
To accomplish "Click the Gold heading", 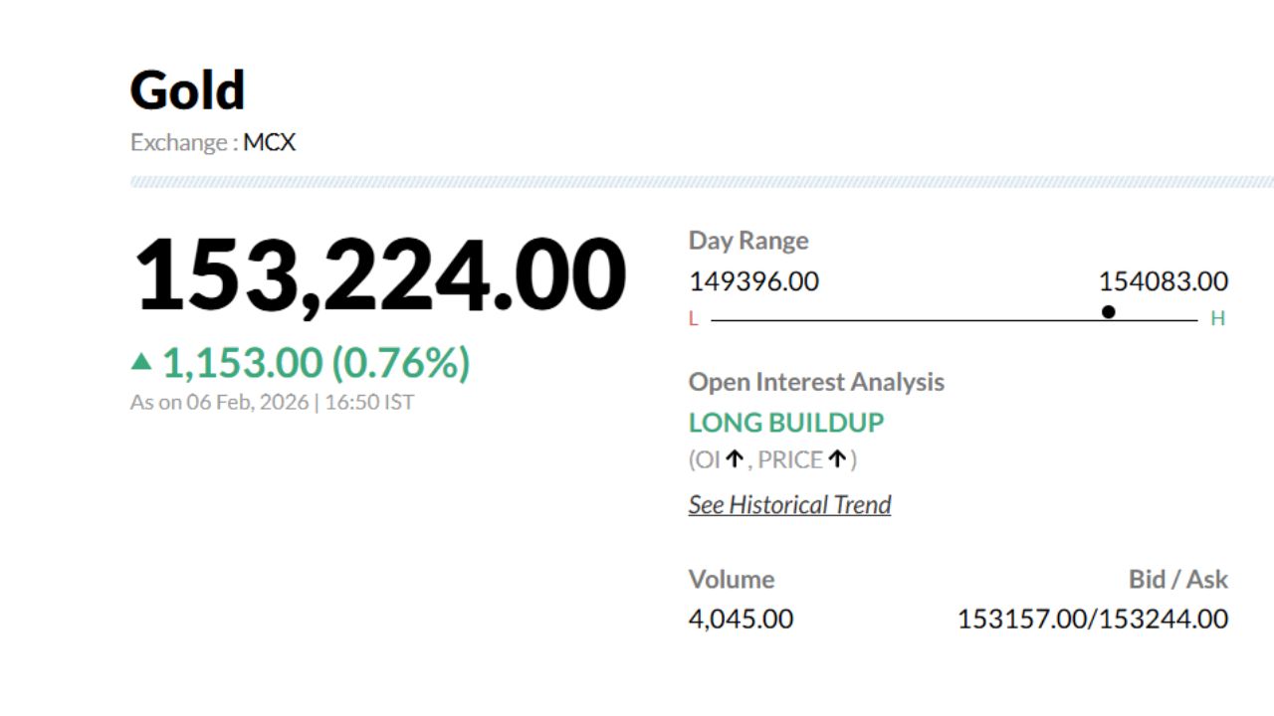I will click(x=187, y=91).
